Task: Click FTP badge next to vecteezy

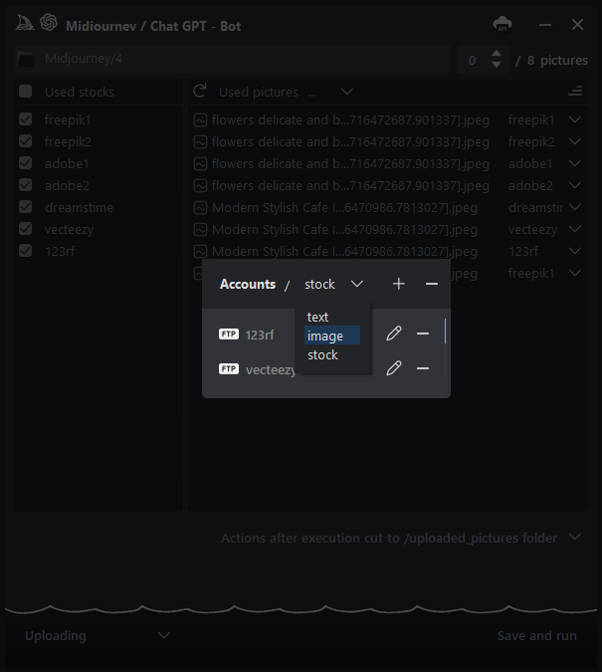Action: pyautogui.click(x=229, y=368)
